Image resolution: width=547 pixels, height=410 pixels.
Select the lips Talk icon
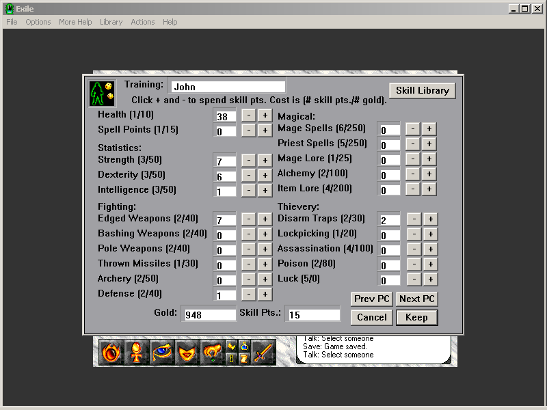click(x=187, y=352)
